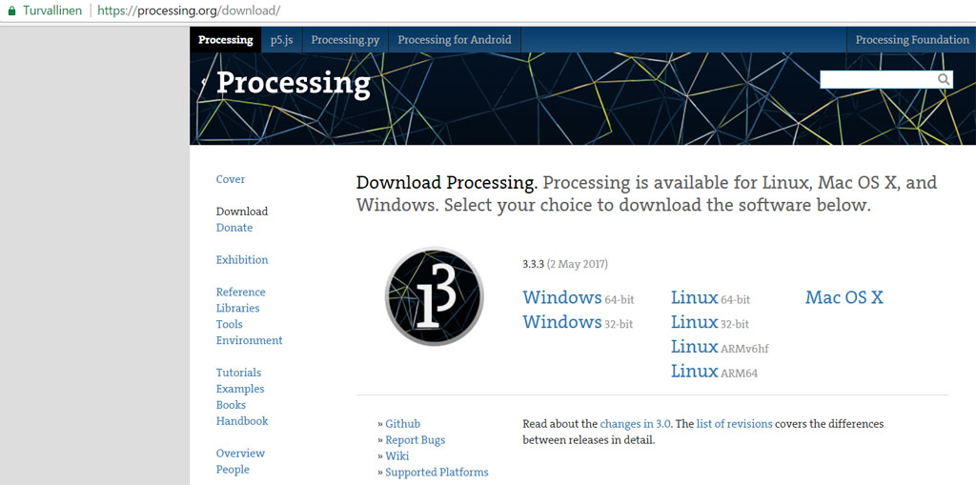
Task: Download Windows 32-bit version
Action: point(578,322)
